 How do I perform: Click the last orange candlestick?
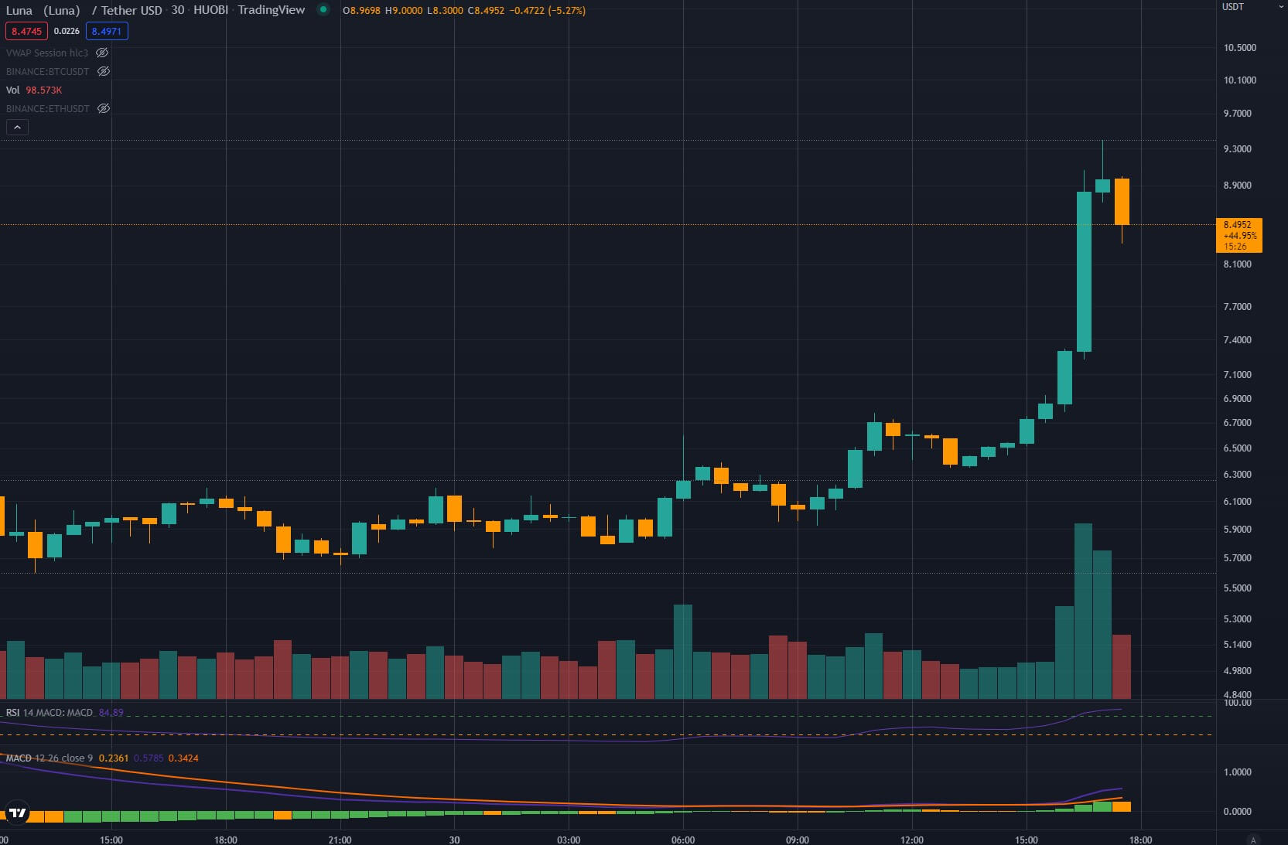coord(1122,202)
